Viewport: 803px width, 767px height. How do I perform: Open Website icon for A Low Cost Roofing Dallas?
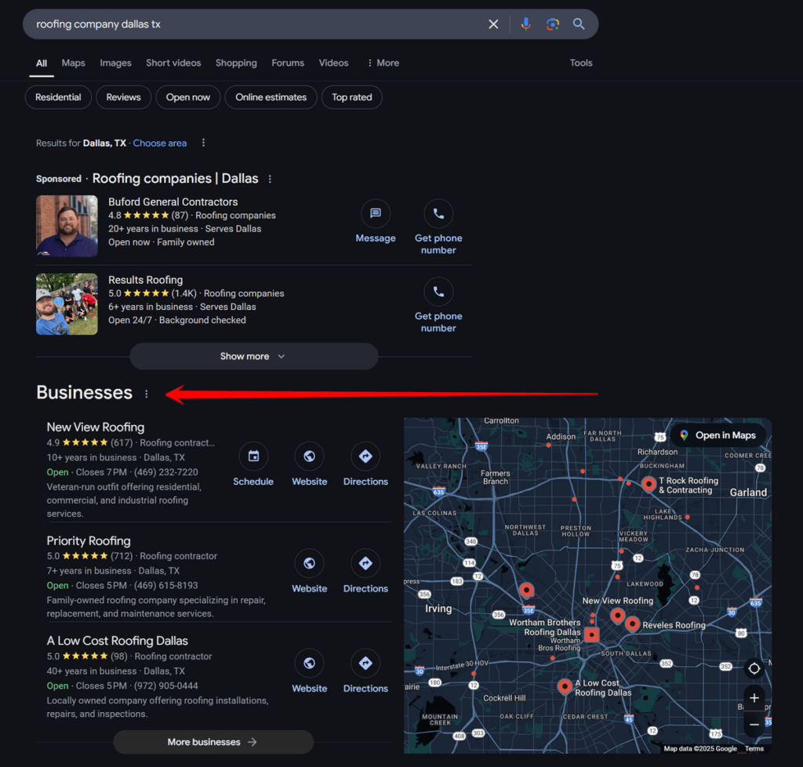tap(309, 663)
